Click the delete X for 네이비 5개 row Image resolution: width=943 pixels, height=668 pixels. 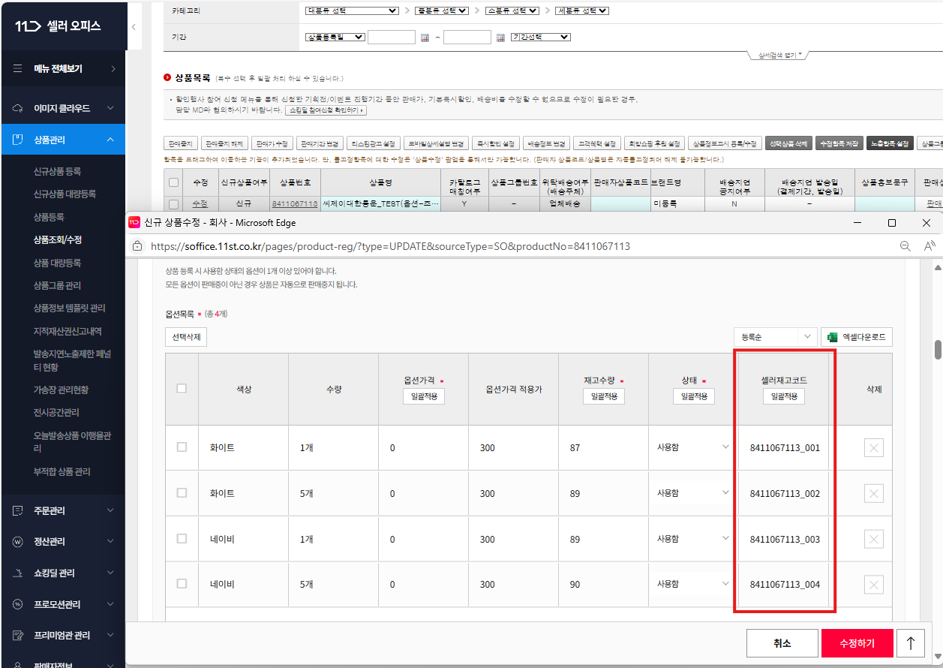pos(873,584)
